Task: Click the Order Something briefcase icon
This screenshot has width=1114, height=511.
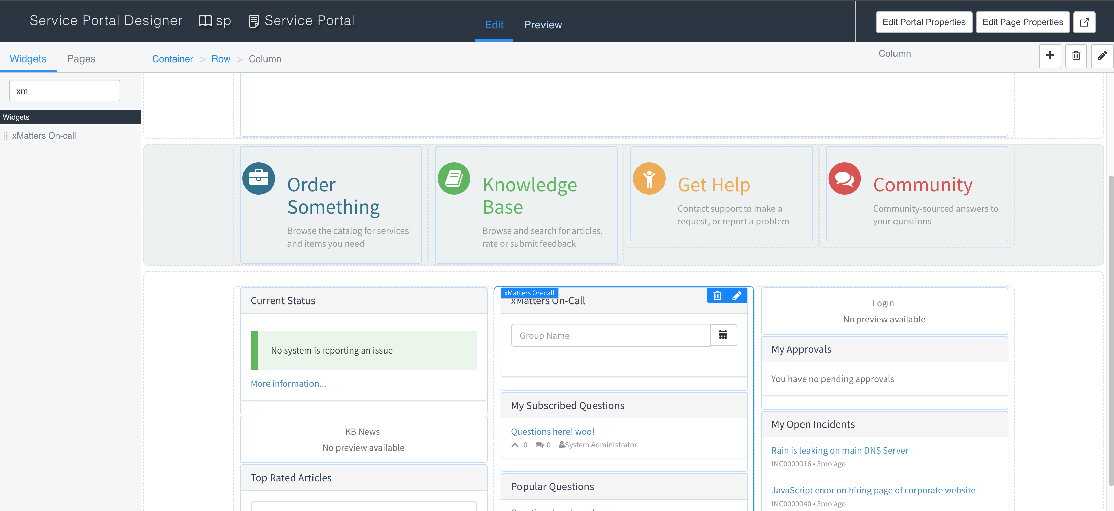Action: [x=259, y=178]
